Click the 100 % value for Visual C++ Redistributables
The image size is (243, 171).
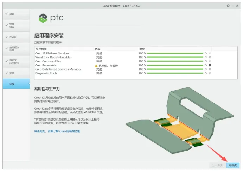142,57
